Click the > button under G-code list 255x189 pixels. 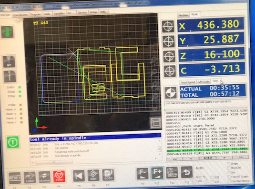[224, 158]
